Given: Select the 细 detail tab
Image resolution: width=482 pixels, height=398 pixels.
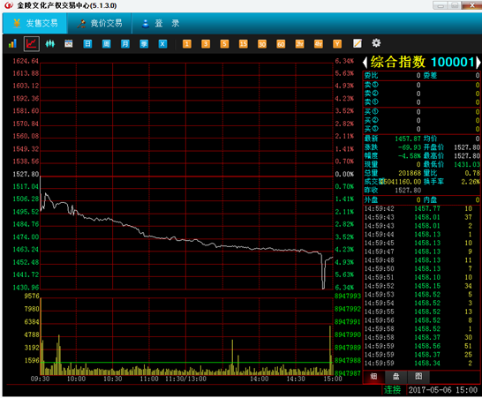Looking at the screenshot, I should coord(373,377).
